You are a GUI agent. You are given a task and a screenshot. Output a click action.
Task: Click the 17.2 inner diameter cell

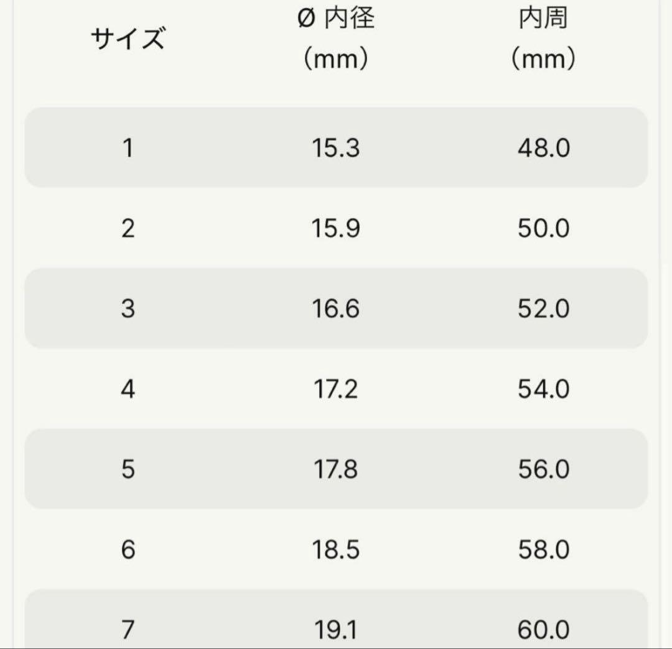point(336,389)
